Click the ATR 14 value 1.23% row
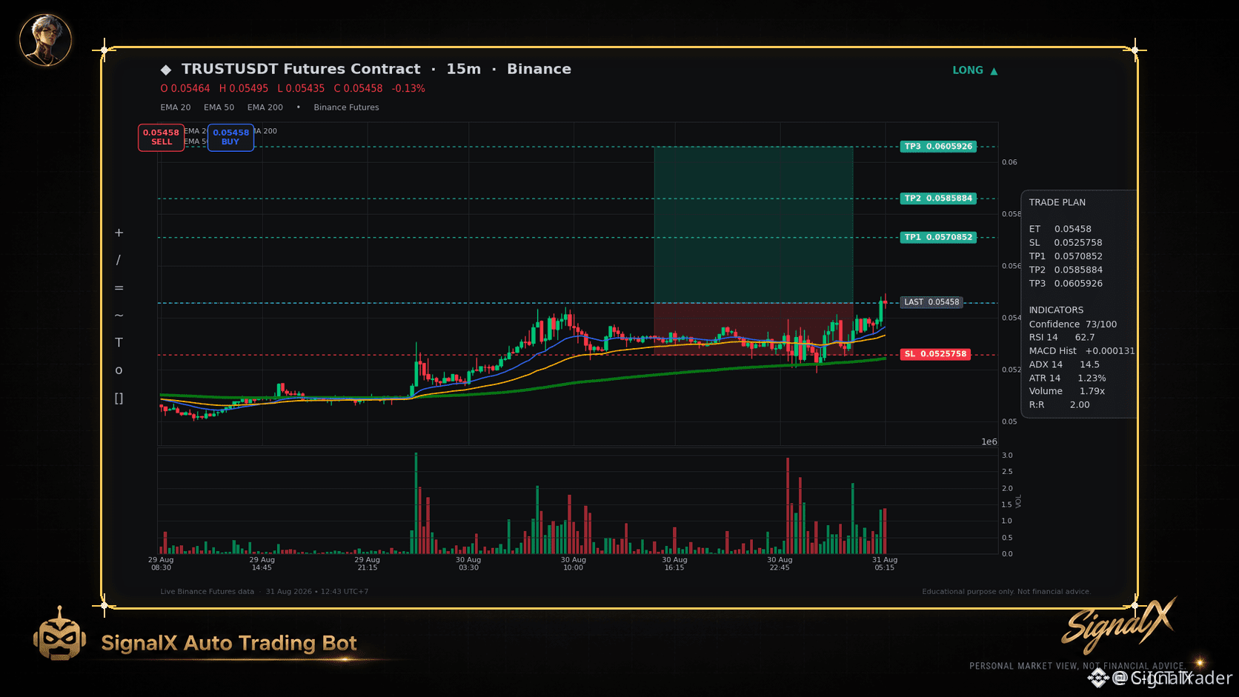The image size is (1239, 697). pos(1068,378)
